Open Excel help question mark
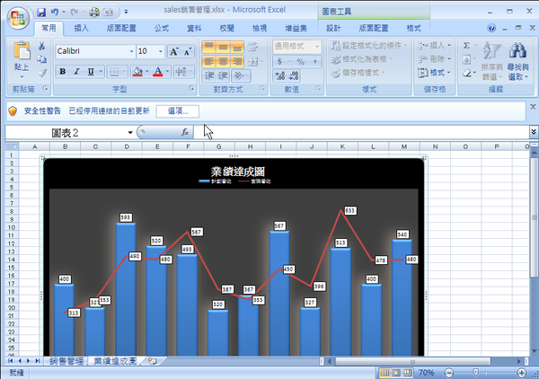Image resolution: width=539 pixels, height=379 pixels. coord(491,28)
